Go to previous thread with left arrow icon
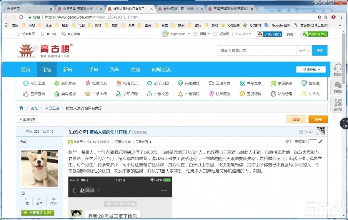This screenshot has width=348, height=220. (306, 132)
